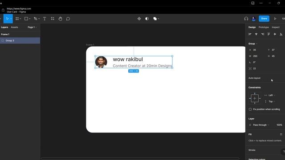Image resolution: width=285 pixels, height=160 pixels.
Task: Open the Move tool dropdown arrow
Action: [11, 19]
